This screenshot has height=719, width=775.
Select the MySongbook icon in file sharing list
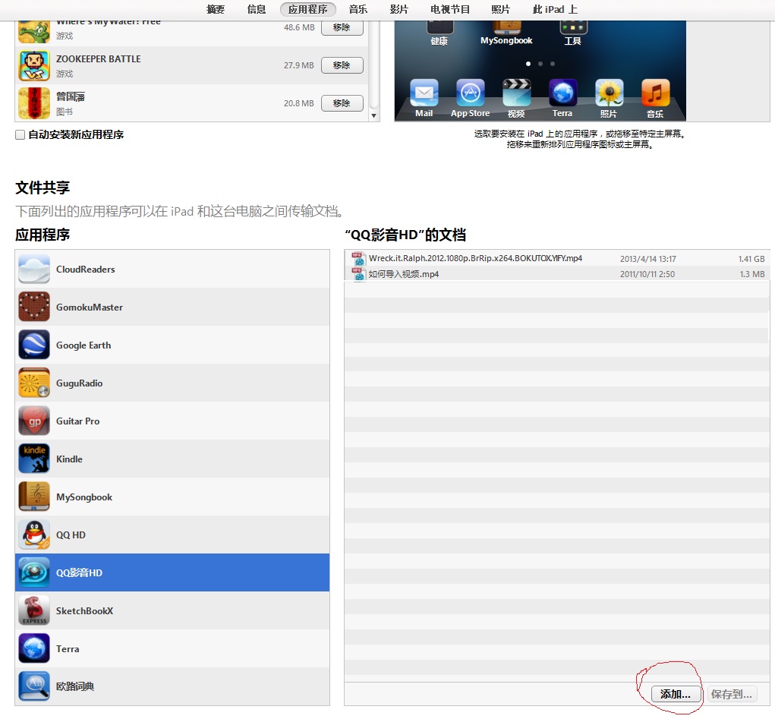point(34,497)
